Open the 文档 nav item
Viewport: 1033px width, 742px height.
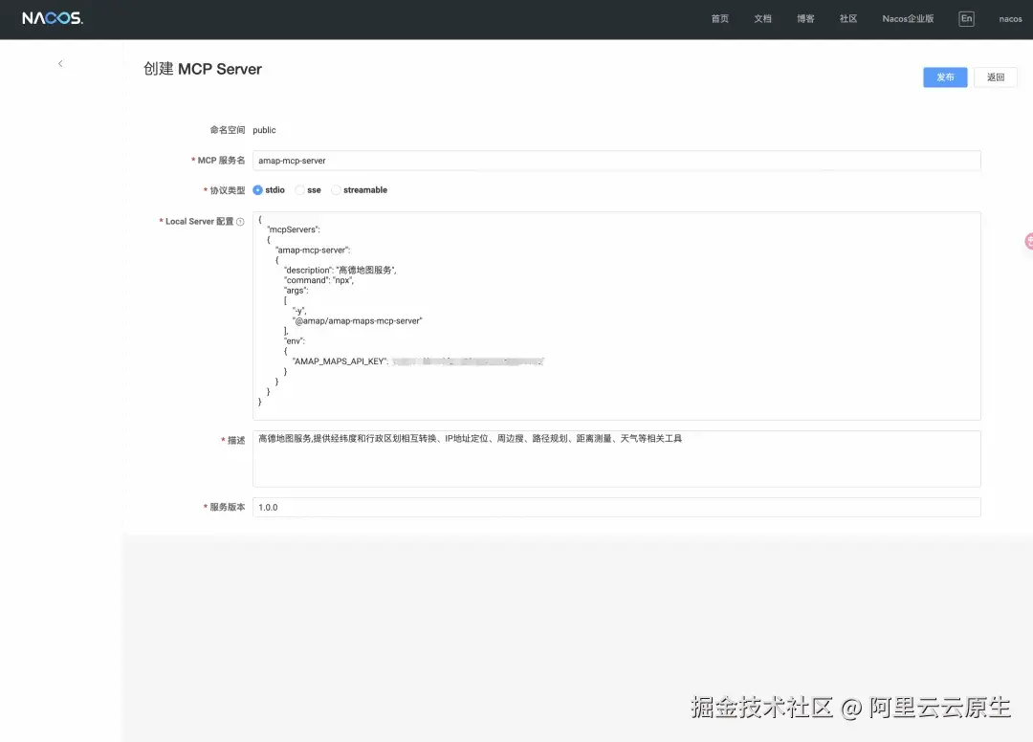(x=763, y=19)
